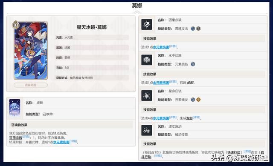Click the 被动技能 skill type text
273x166 pixels.
(x=181, y=135)
